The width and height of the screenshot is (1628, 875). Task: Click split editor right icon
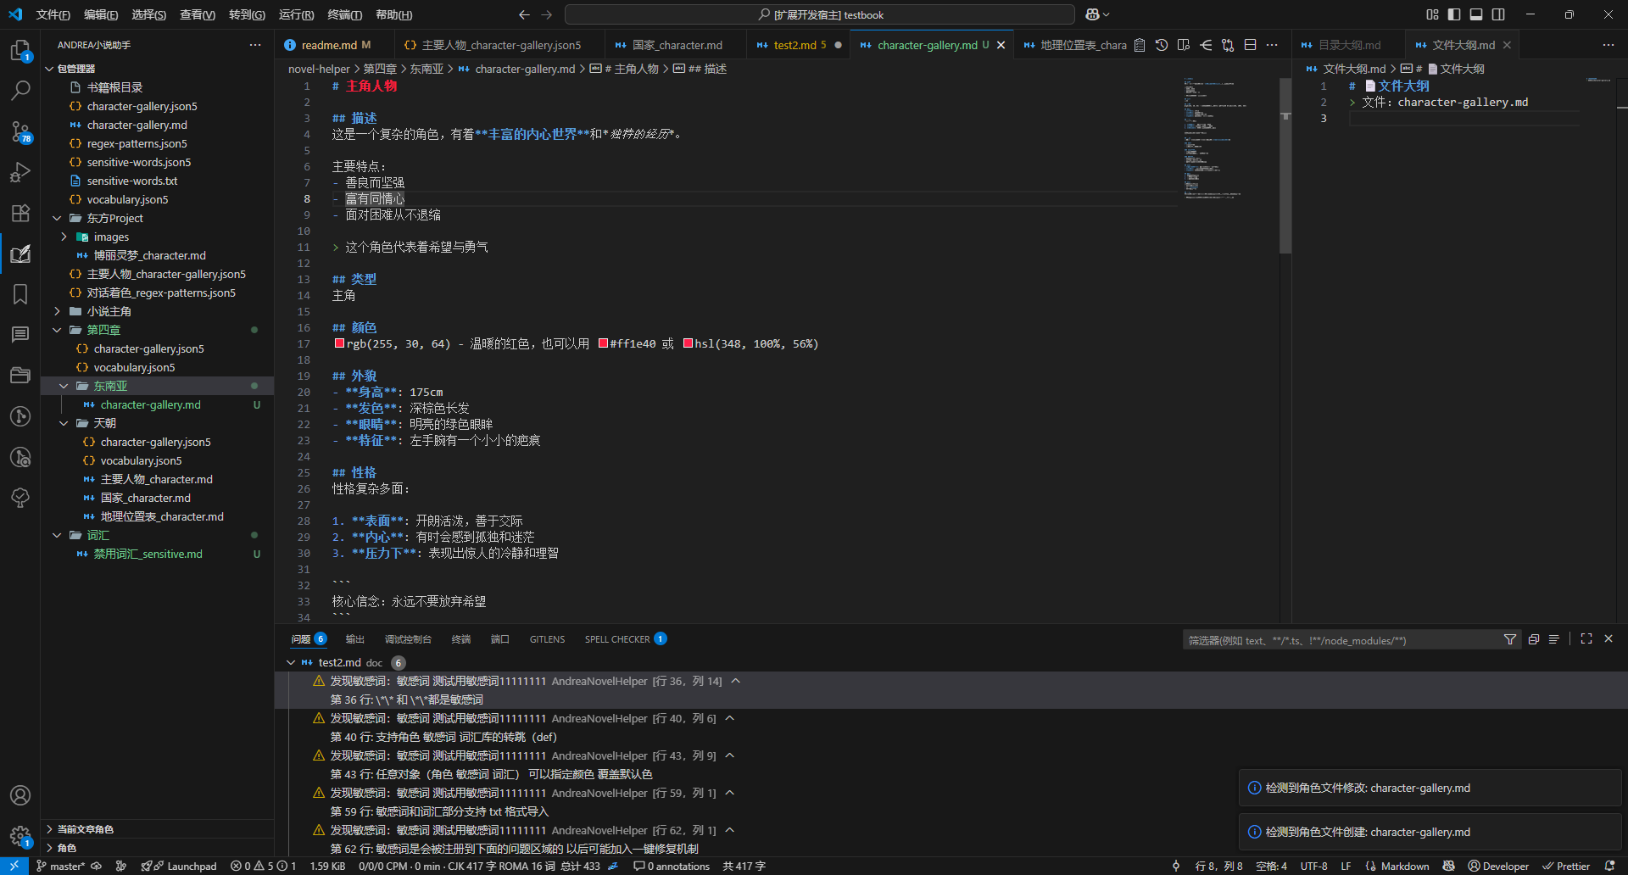pos(1250,45)
